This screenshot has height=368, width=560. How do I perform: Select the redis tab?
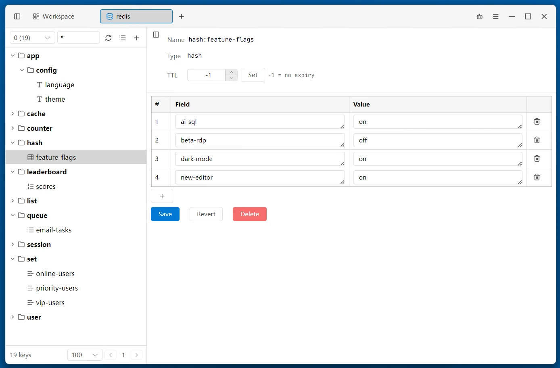(136, 17)
